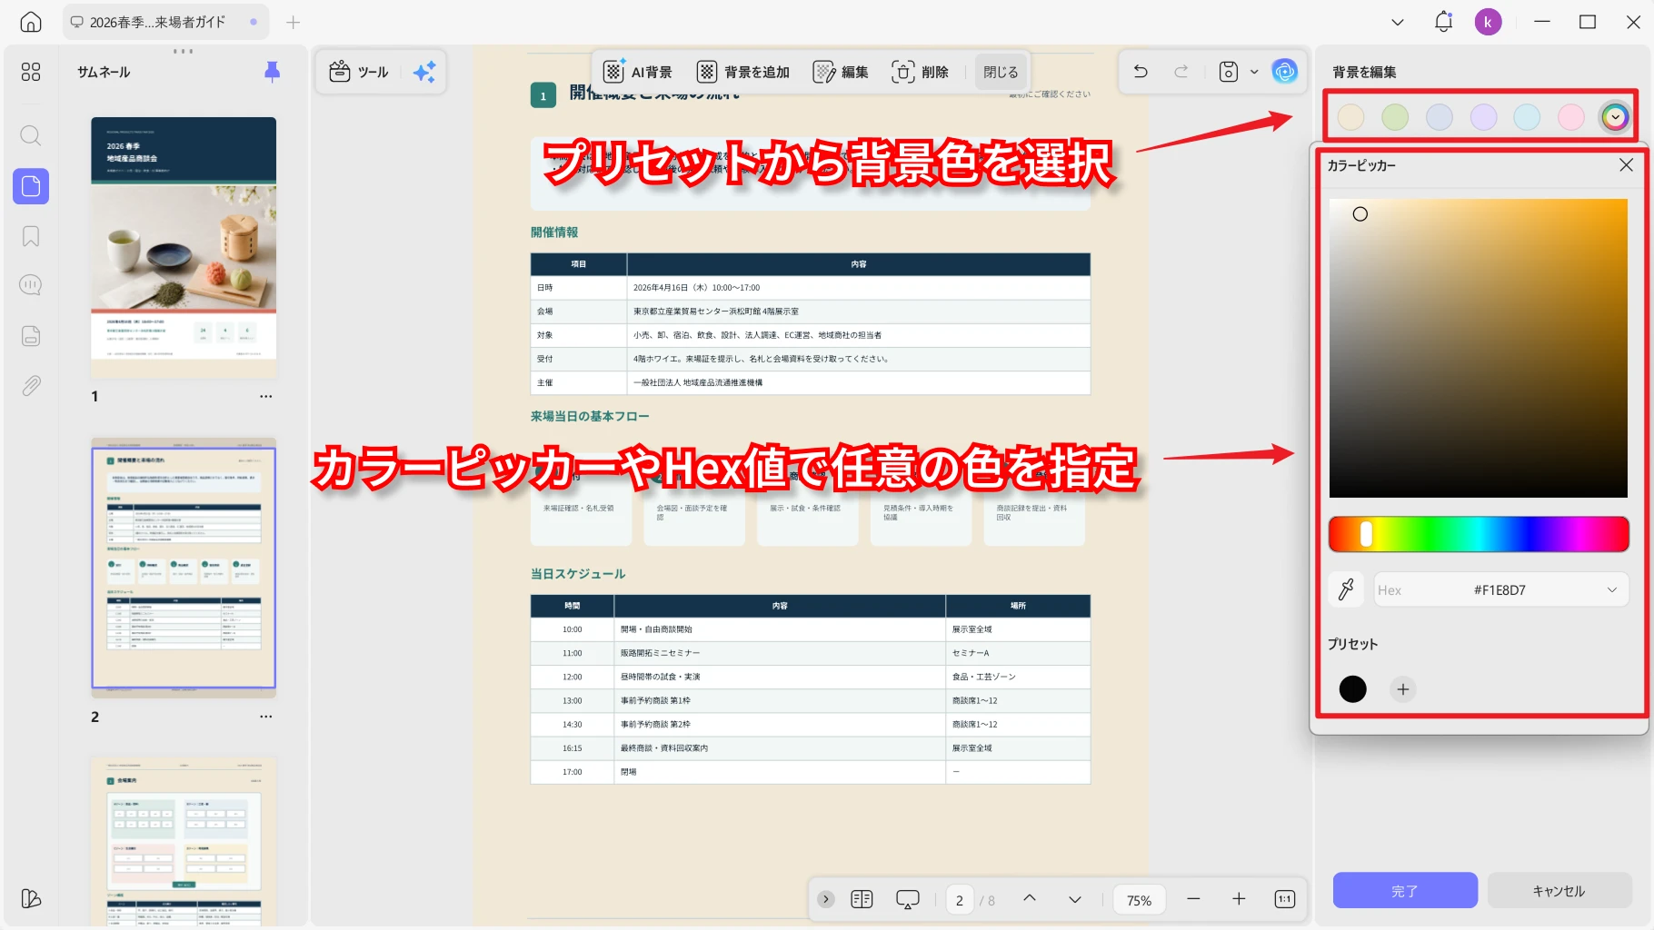Open the home screen icon
The image size is (1654, 930).
tap(31, 22)
